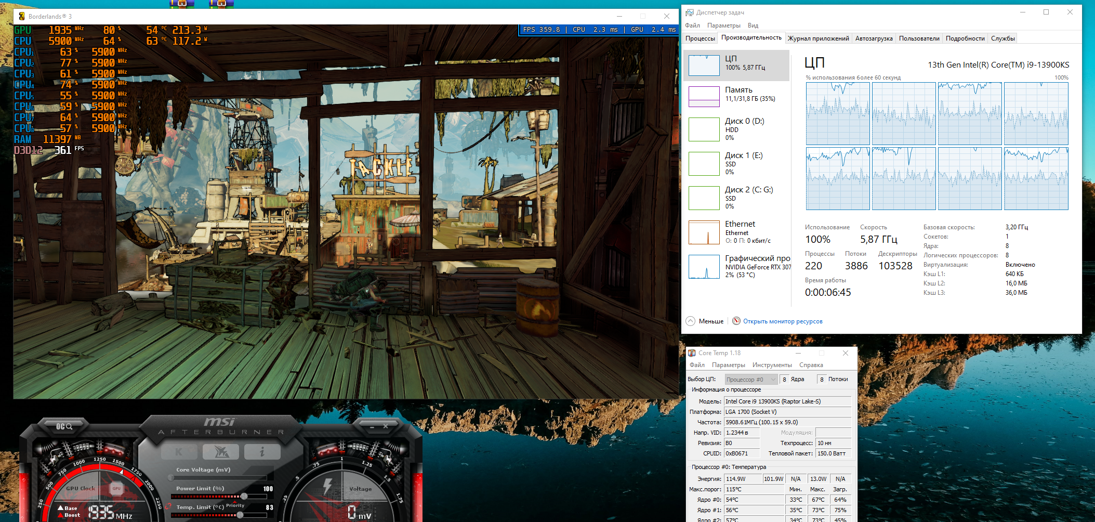Select the ЦП performance item
This screenshot has width=1095, height=522.
pyautogui.click(x=736, y=66)
